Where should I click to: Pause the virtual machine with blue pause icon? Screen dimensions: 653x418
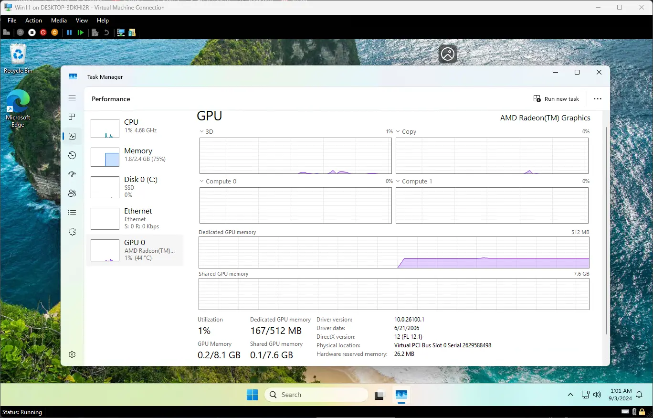click(x=69, y=32)
